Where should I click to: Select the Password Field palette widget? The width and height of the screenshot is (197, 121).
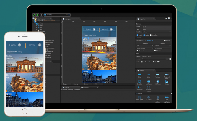click(x=167, y=75)
